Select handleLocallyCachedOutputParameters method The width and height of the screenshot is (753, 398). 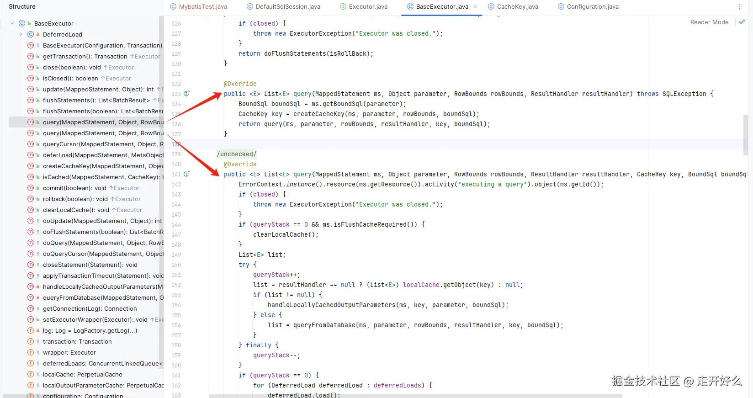click(103, 287)
